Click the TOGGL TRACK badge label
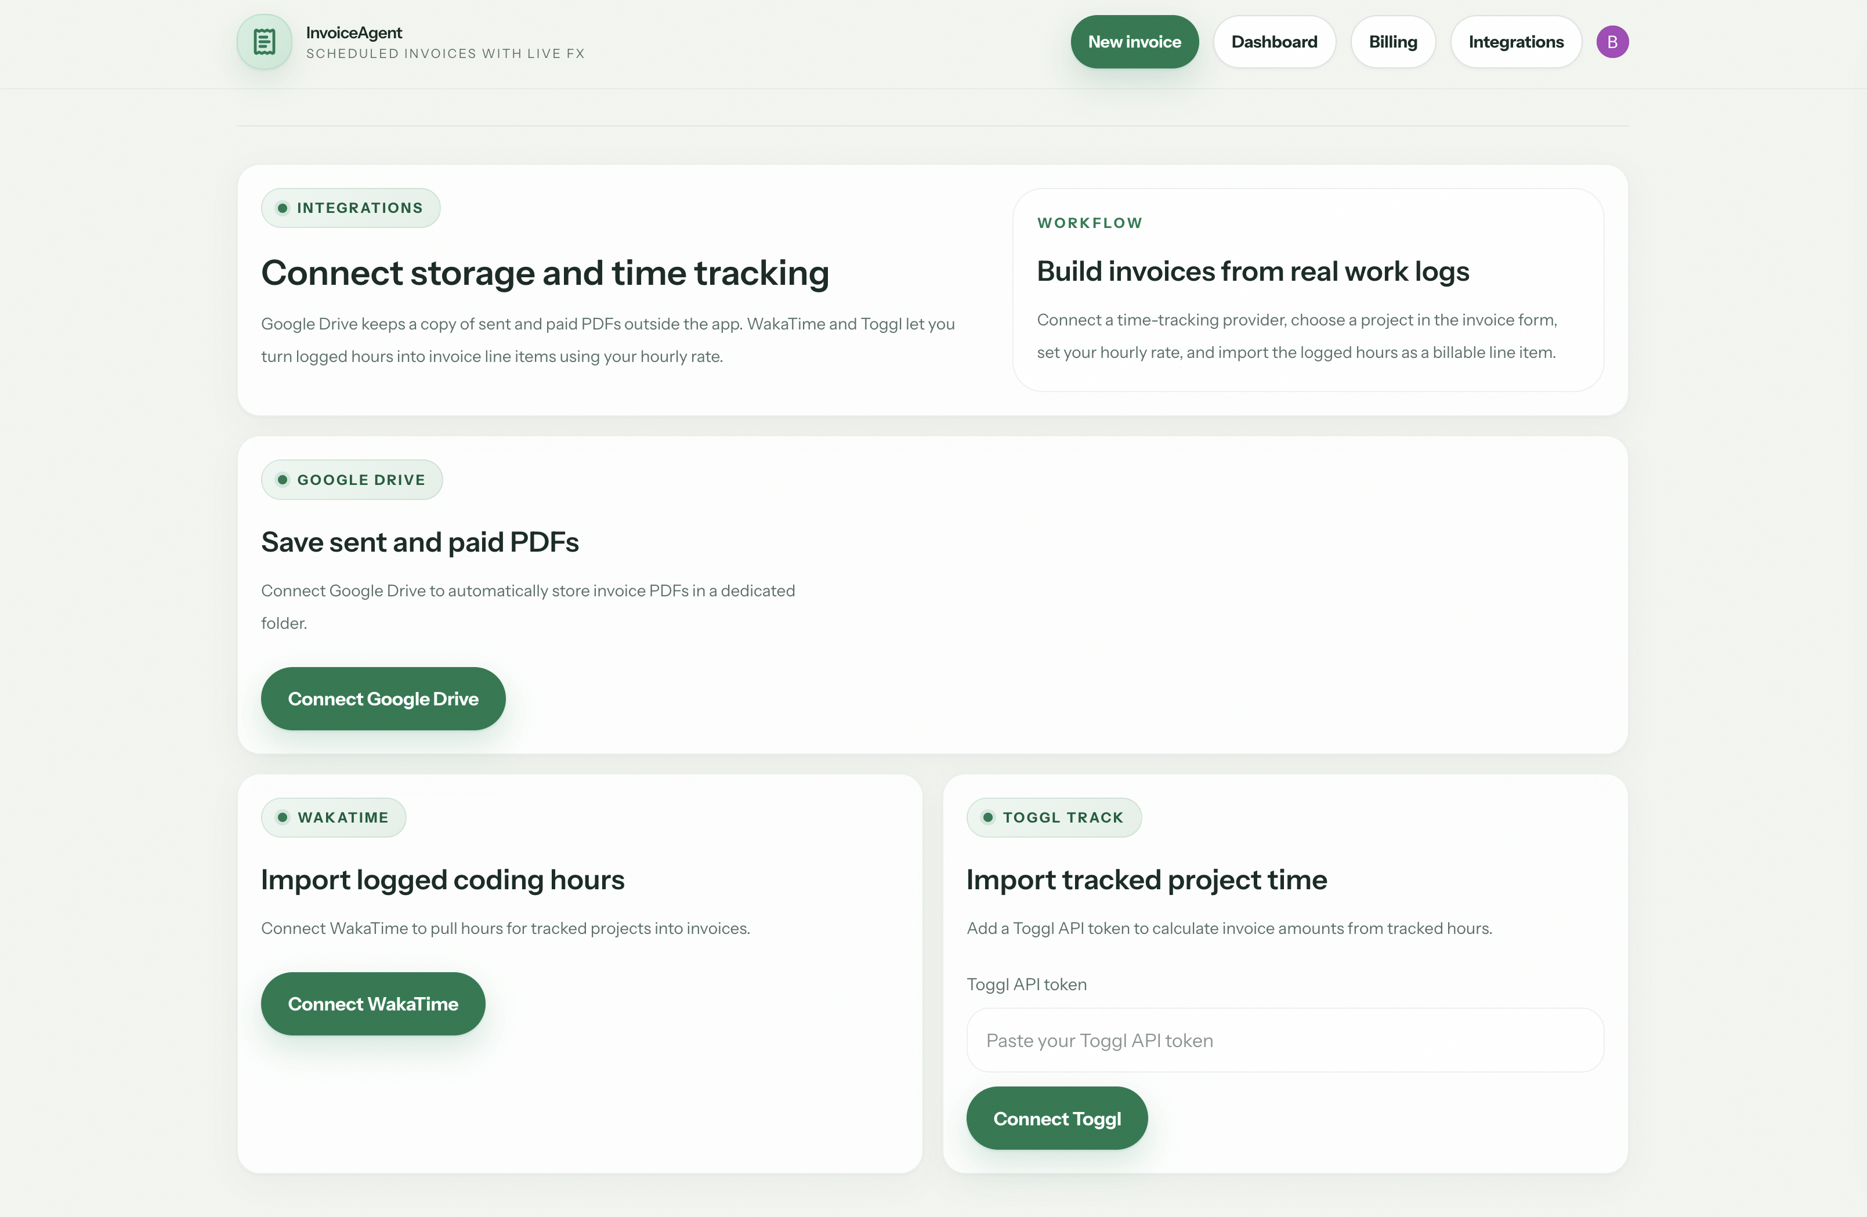 [1063, 817]
